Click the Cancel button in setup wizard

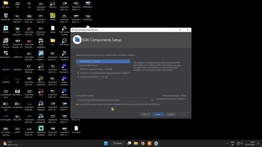[171, 114]
